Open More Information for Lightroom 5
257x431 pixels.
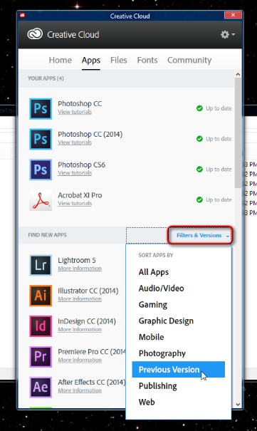[x=80, y=269]
